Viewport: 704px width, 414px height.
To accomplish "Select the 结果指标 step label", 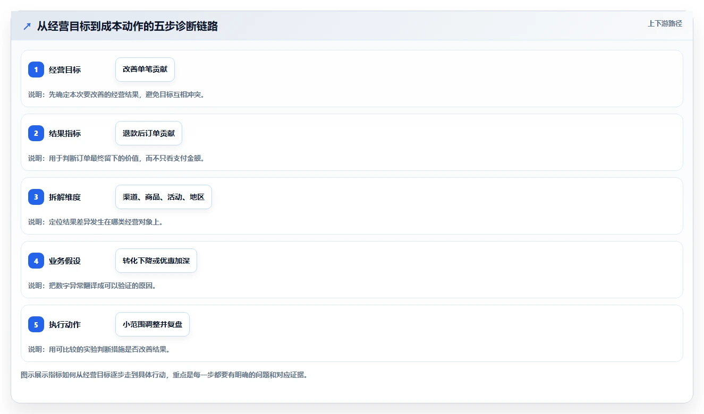I will 65,133.
